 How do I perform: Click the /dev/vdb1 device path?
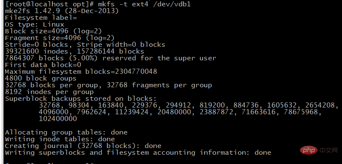click(172, 4)
